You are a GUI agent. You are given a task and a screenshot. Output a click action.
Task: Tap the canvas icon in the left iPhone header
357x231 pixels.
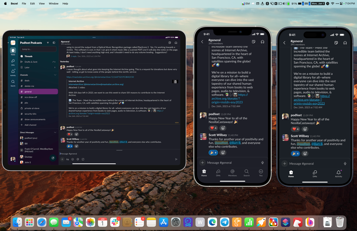pyautogui.click(x=254, y=42)
